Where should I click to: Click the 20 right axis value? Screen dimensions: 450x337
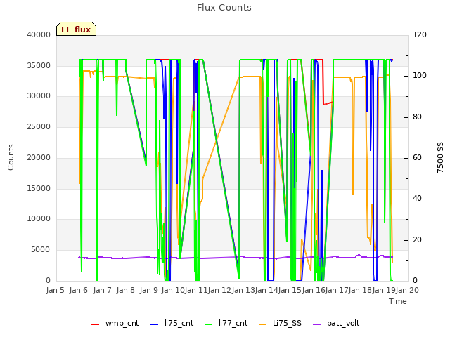click(417, 239)
